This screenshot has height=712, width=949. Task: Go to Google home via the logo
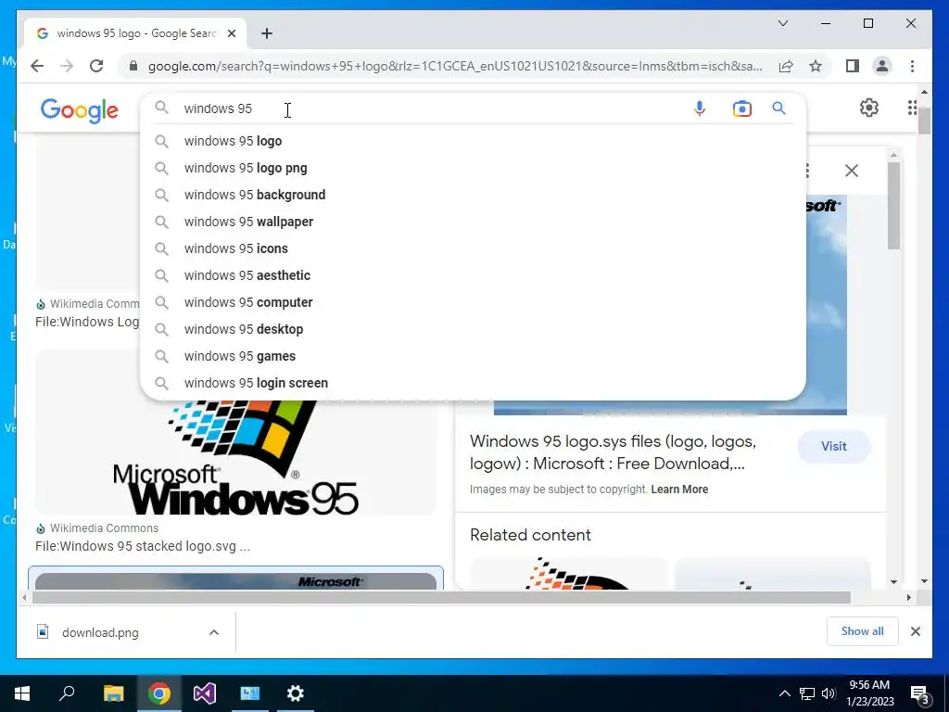[80, 110]
